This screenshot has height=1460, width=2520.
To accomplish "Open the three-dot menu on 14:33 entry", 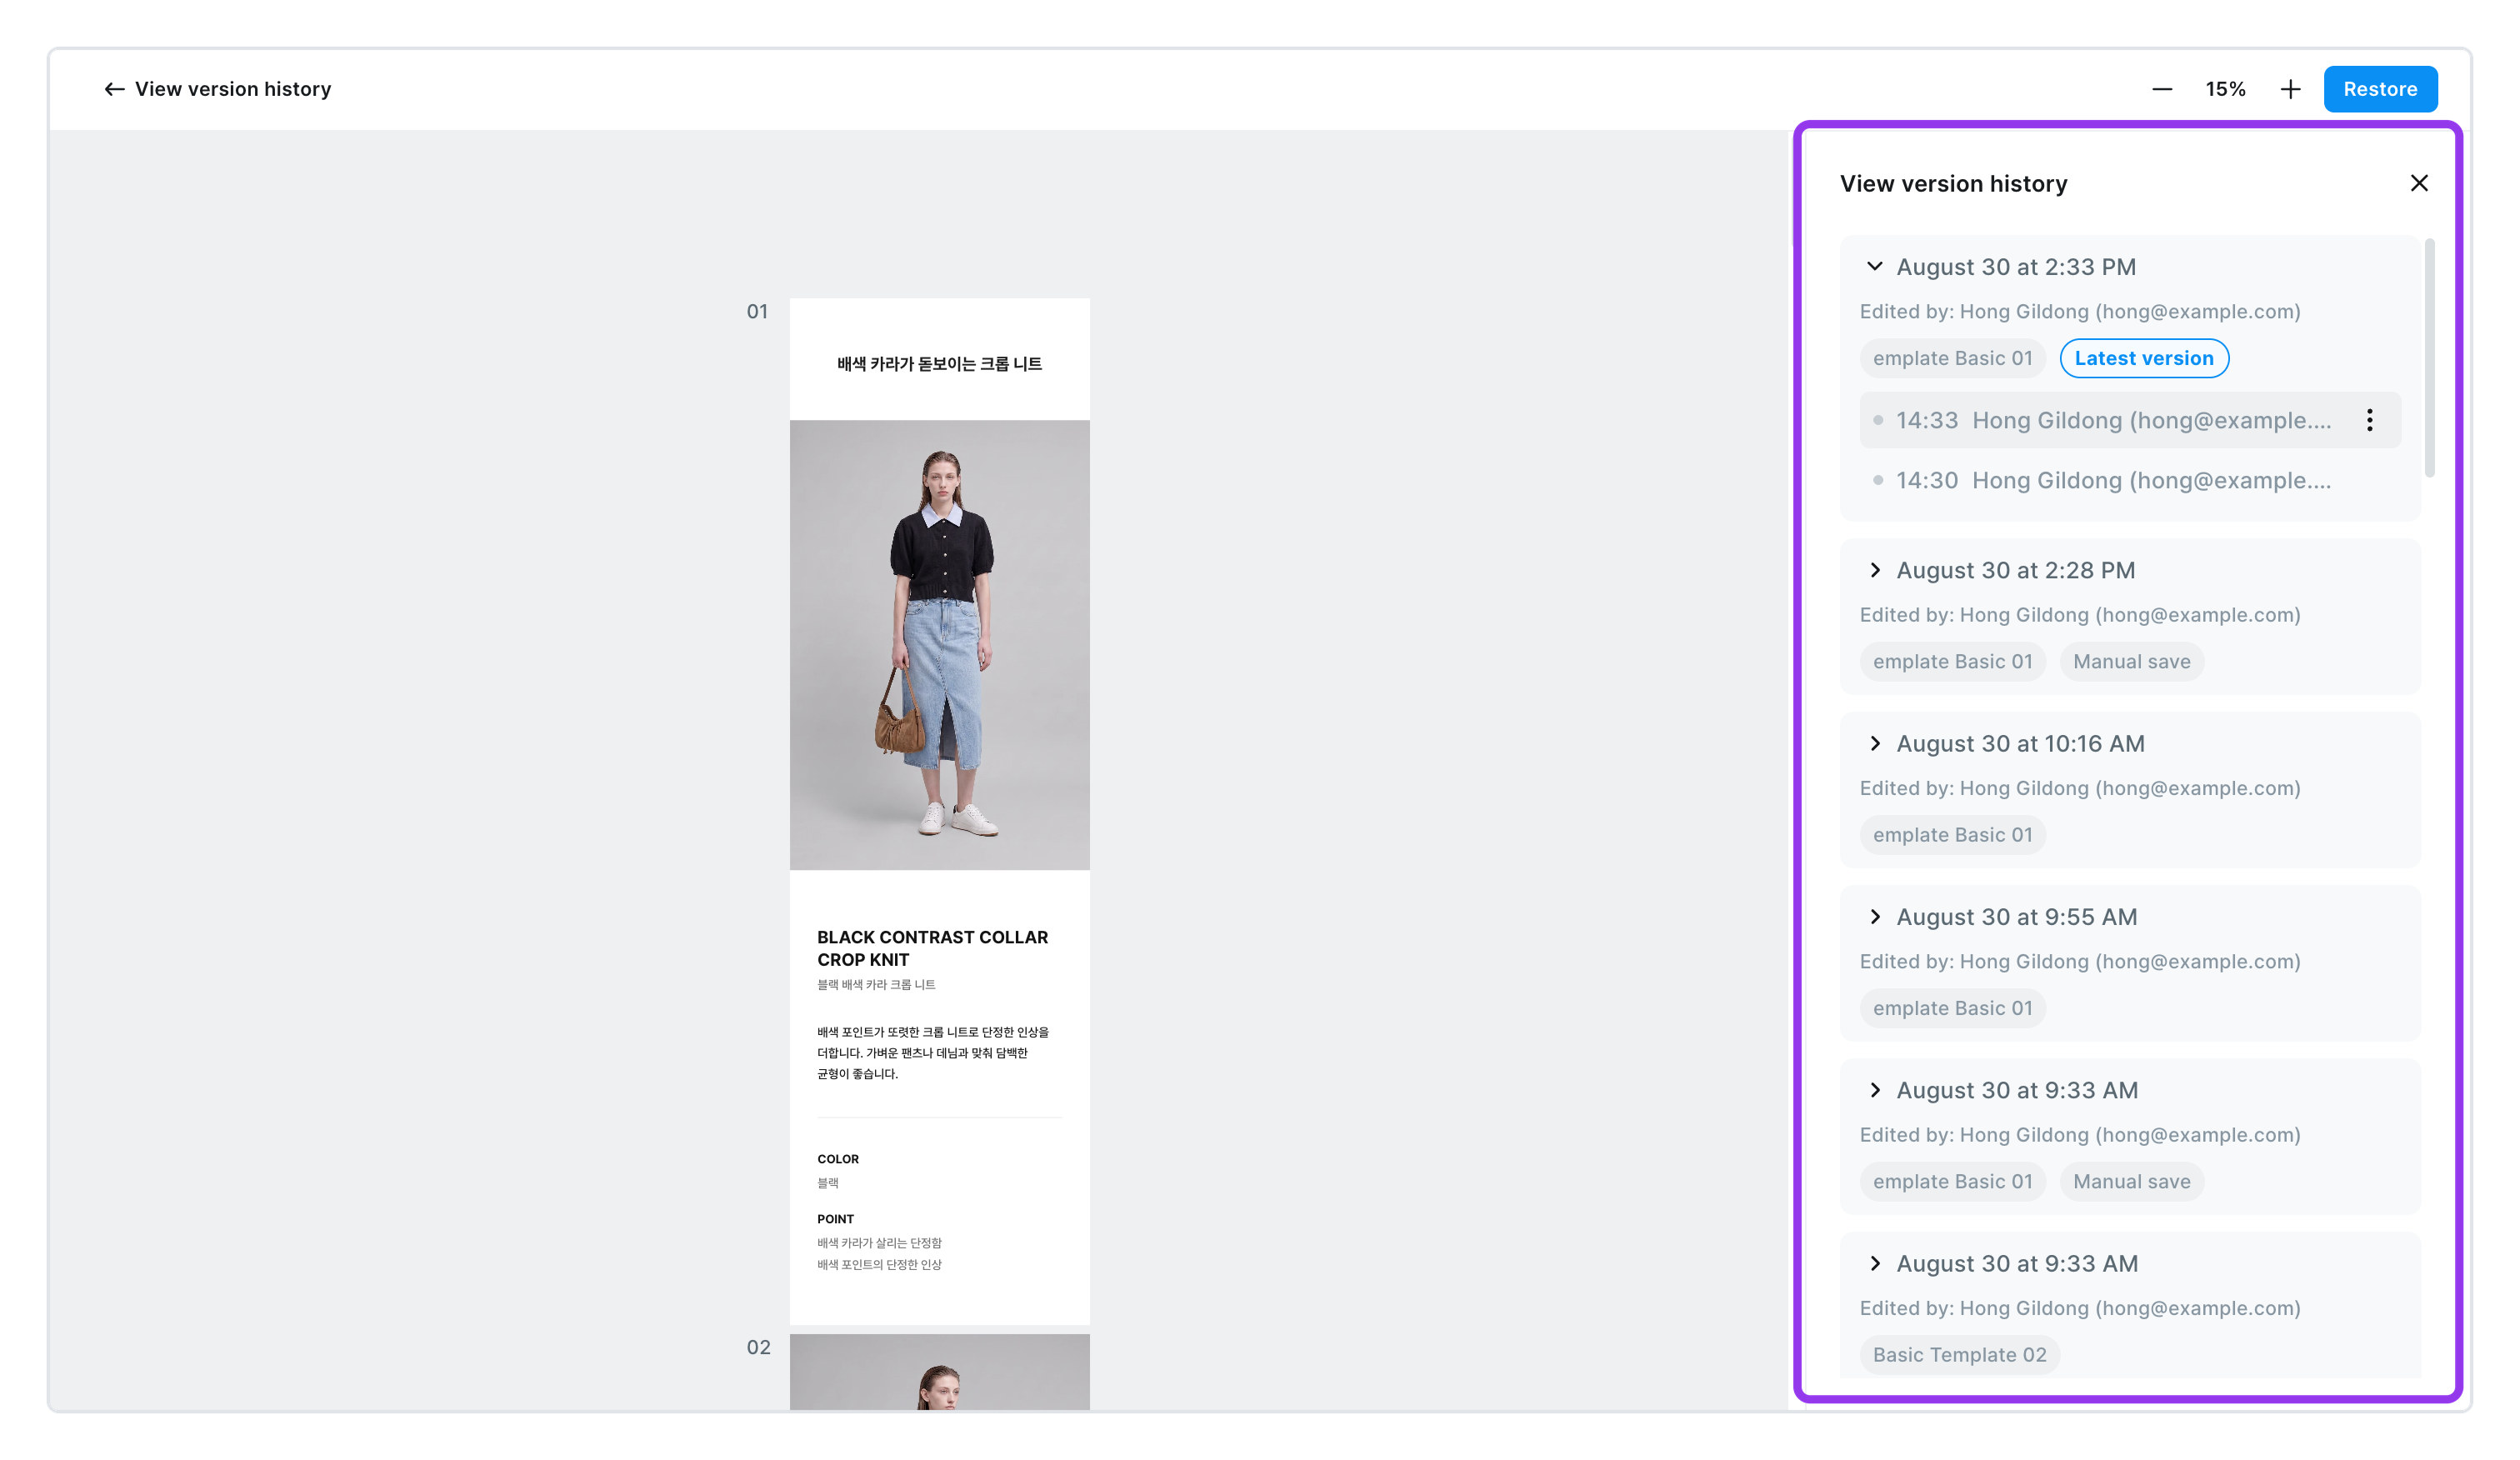I will 2369,420.
